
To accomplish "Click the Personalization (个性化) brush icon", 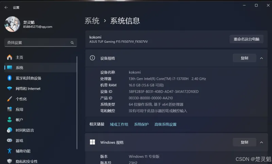I will click(x=10, y=99).
